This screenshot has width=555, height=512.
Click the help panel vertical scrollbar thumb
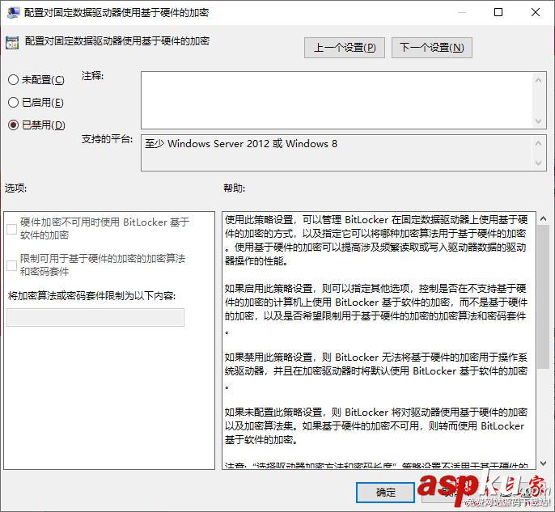point(543,297)
